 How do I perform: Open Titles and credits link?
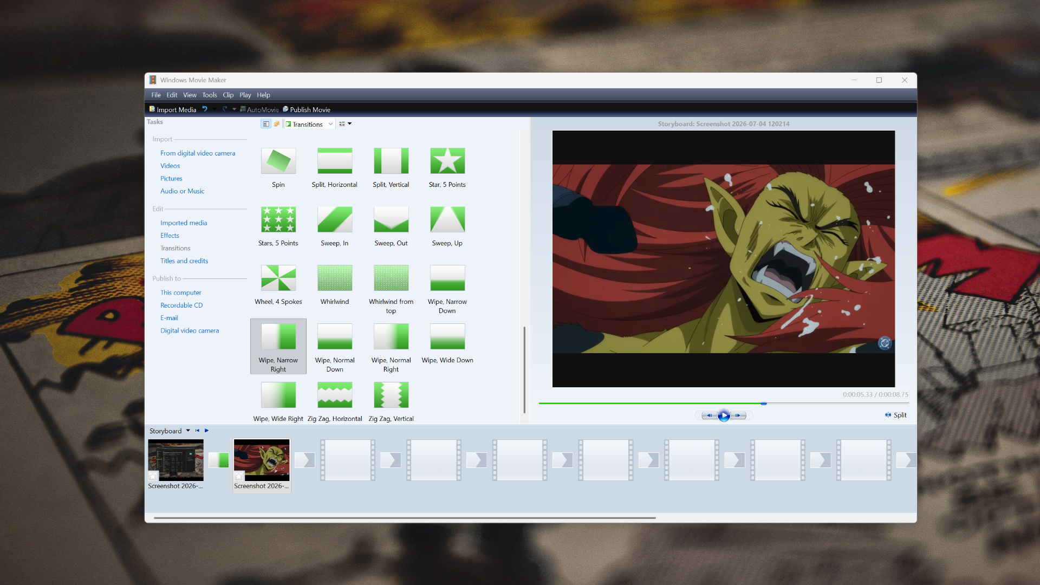(x=184, y=261)
